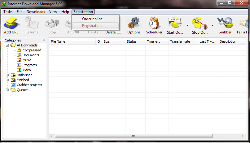Select Documents category label
The height and width of the screenshot is (143, 250).
pyautogui.click(x=31, y=55)
